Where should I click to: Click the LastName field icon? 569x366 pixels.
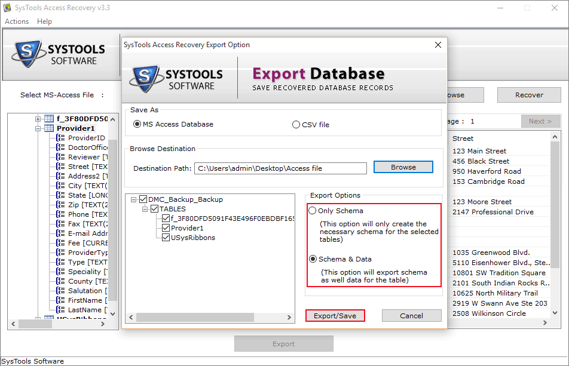60,310
